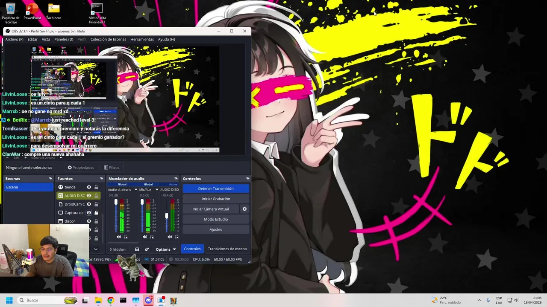Open Discord from the taskbar
Screen dimensions: 547x307
point(148,300)
